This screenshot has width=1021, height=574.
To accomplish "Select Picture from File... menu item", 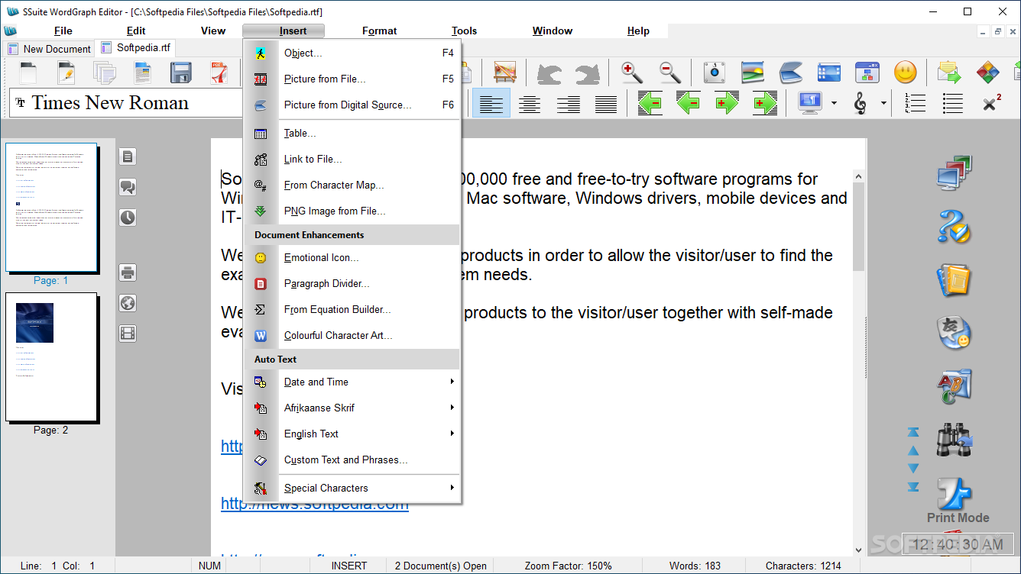I will click(x=352, y=79).
